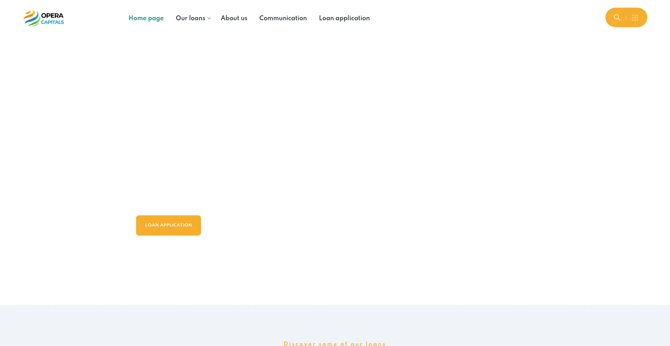670x346 pixels.
Task: Go to the Home page menu item
Action: pyautogui.click(x=146, y=18)
